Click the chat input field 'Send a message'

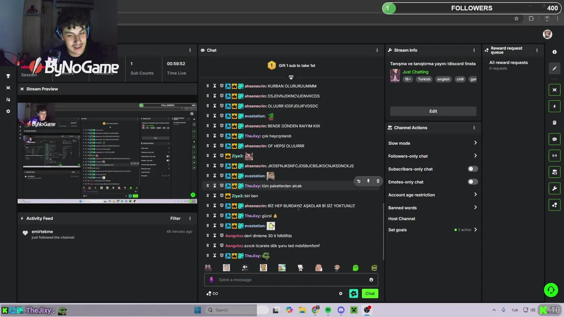point(291,280)
